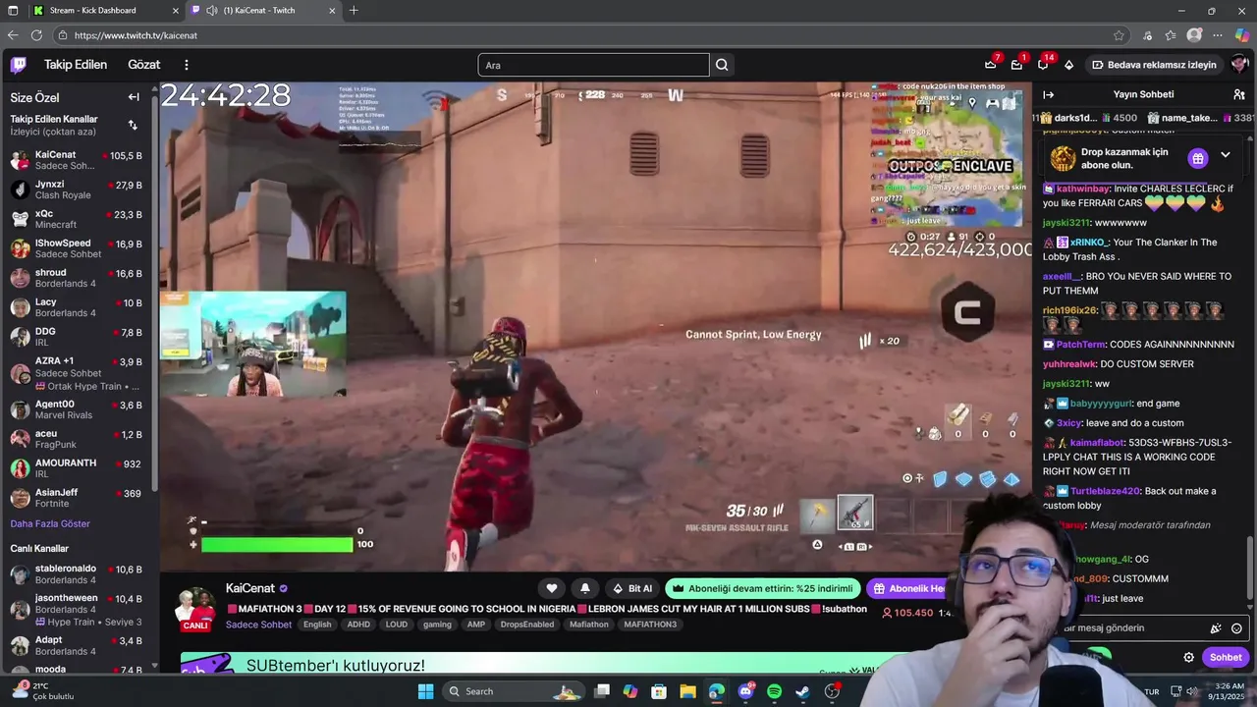Screen dimensions: 1257x707
Task: Change sort order of followed channels
Action: pyautogui.click(x=133, y=125)
